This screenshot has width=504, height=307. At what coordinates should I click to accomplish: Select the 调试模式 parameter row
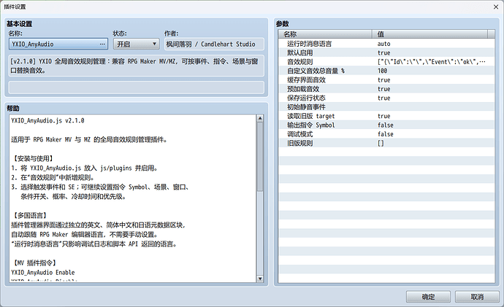(386, 134)
